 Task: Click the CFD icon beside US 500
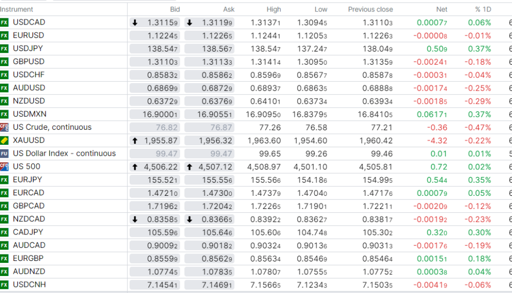[4, 166]
